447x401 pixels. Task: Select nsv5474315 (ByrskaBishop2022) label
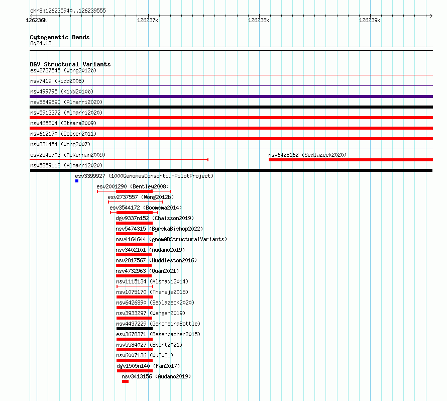pyautogui.click(x=159, y=229)
